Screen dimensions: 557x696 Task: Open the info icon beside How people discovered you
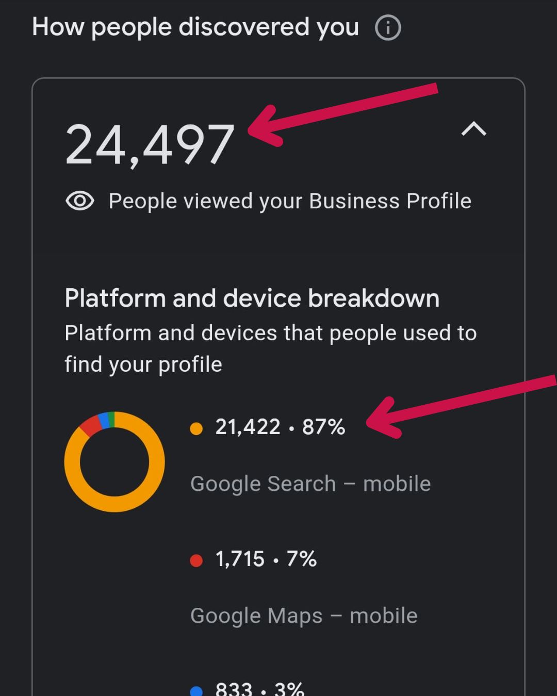tap(388, 27)
